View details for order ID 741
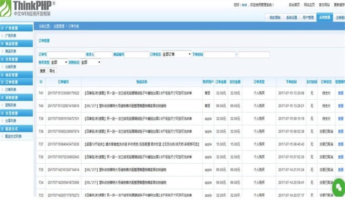345x200 pixels. point(341,93)
